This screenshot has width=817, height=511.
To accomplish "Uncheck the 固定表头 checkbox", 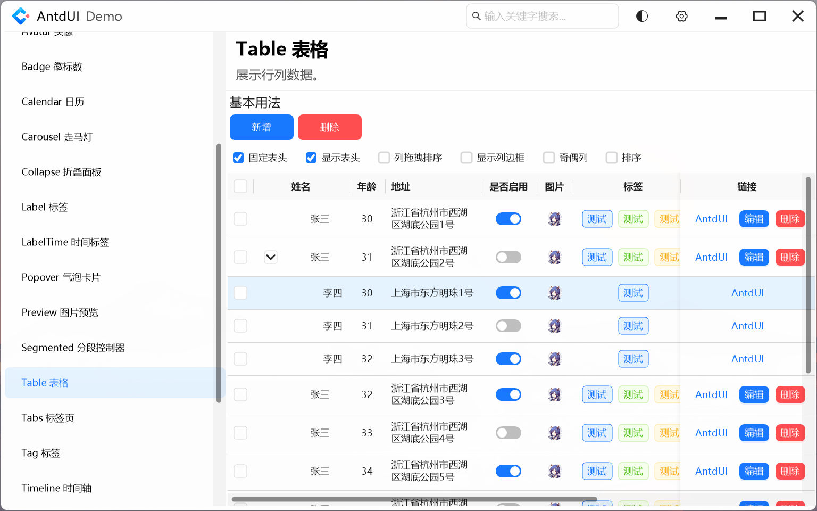I will coord(238,158).
